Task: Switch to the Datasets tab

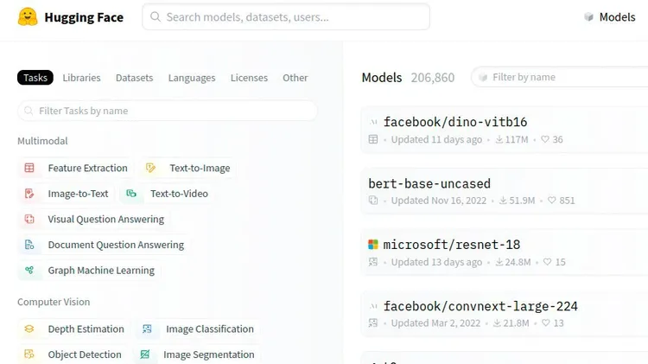Action: 134,78
